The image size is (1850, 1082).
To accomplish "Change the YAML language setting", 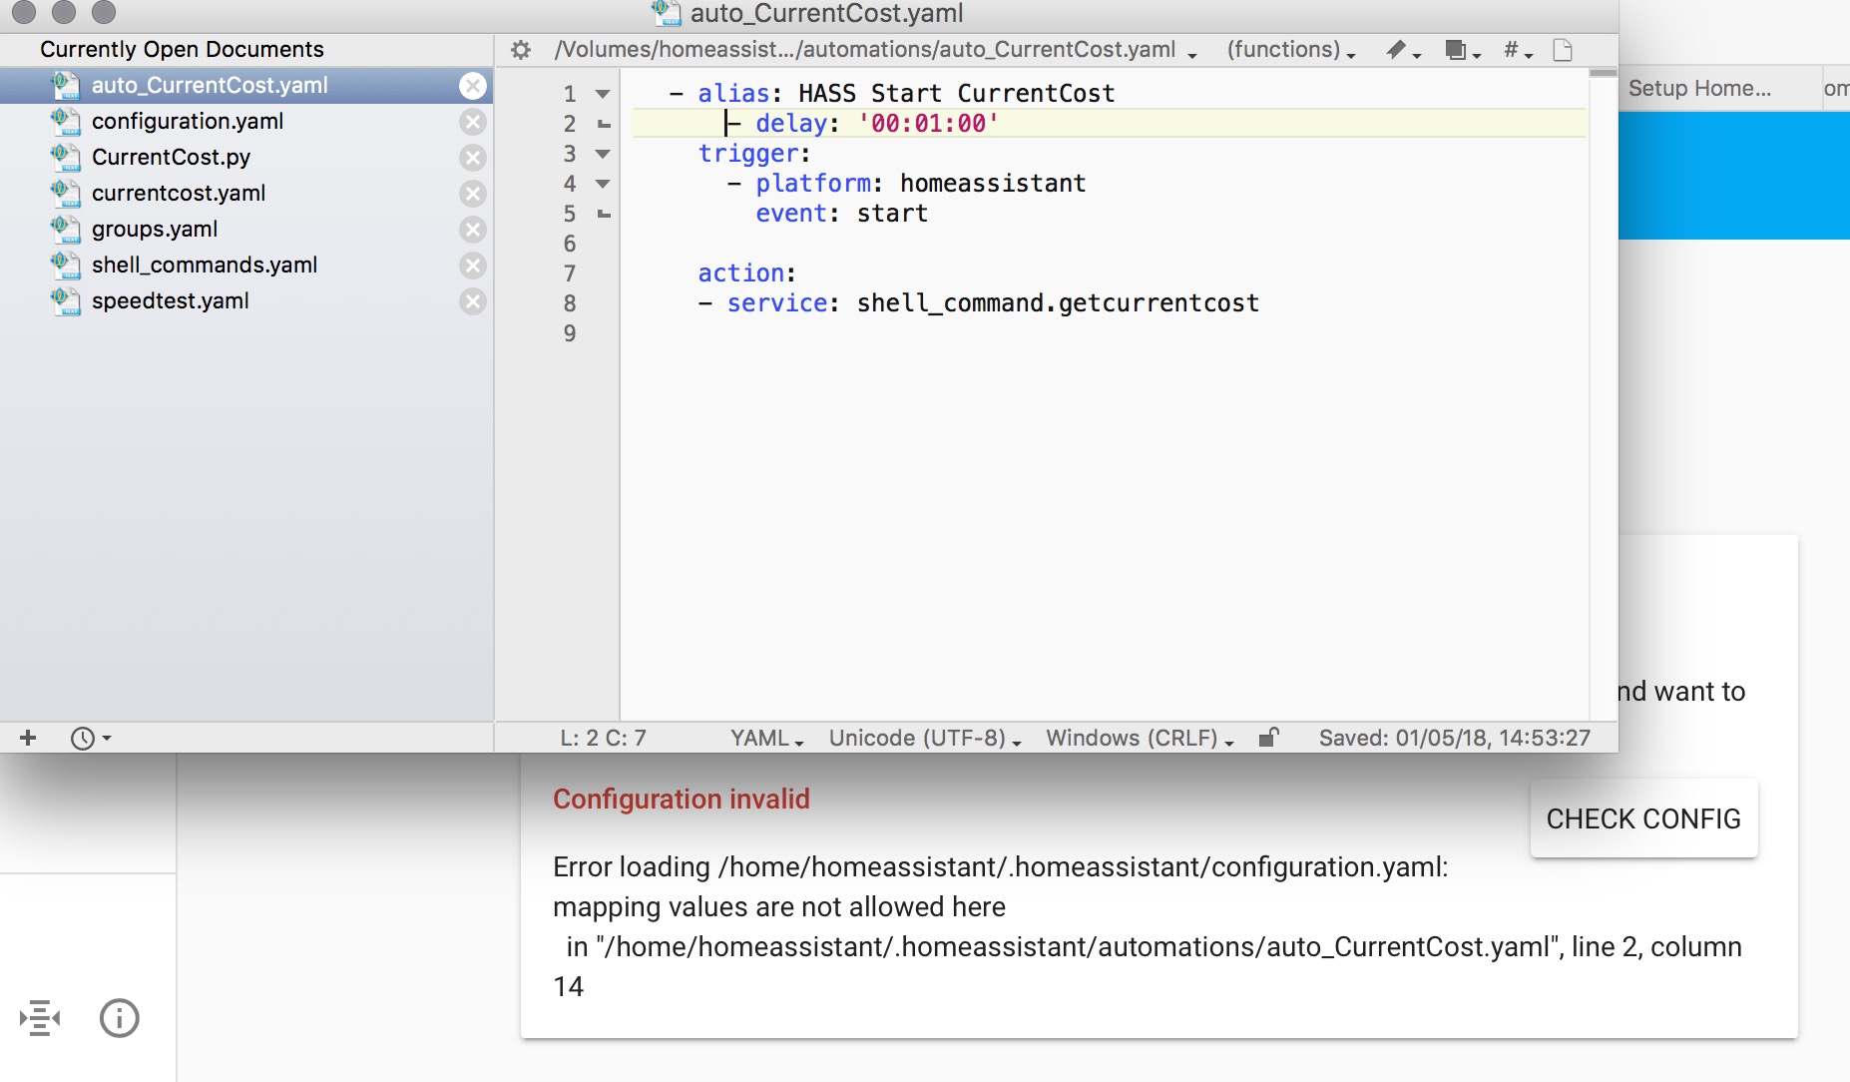I will click(x=766, y=738).
